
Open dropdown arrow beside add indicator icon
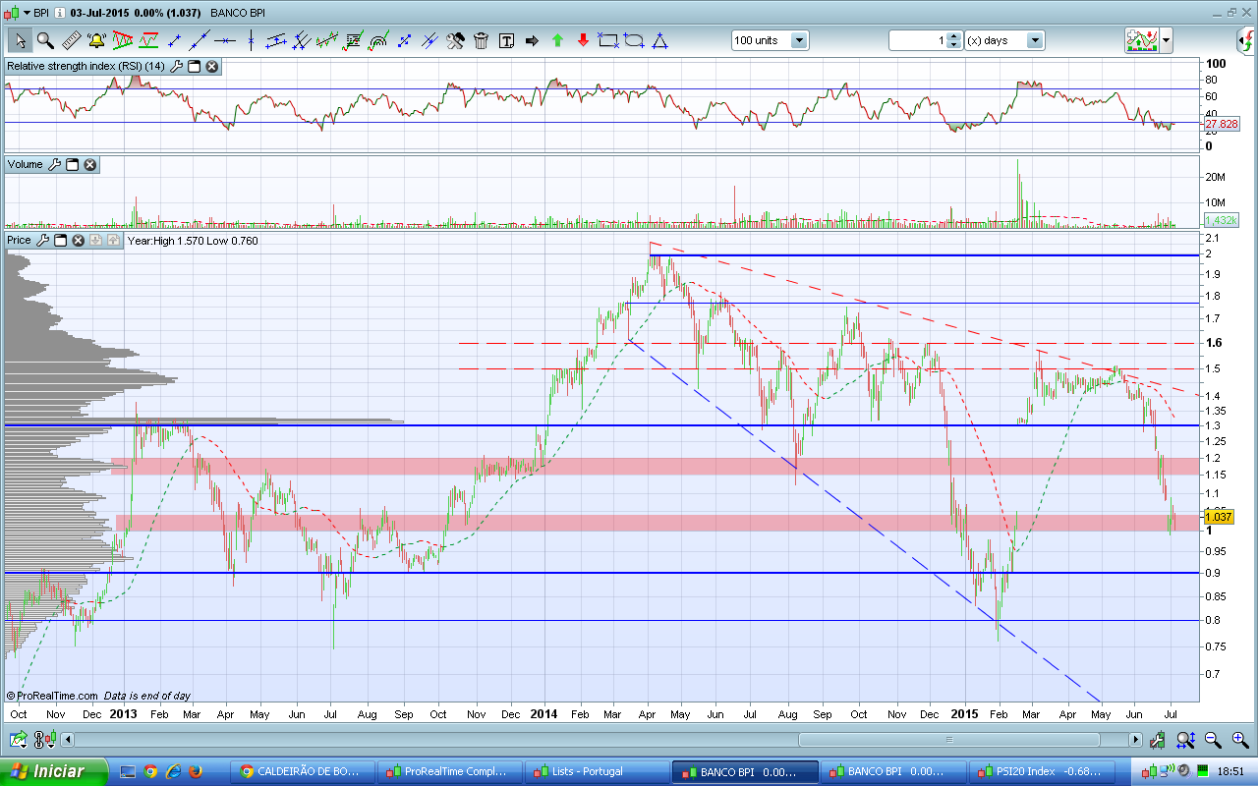click(1166, 40)
